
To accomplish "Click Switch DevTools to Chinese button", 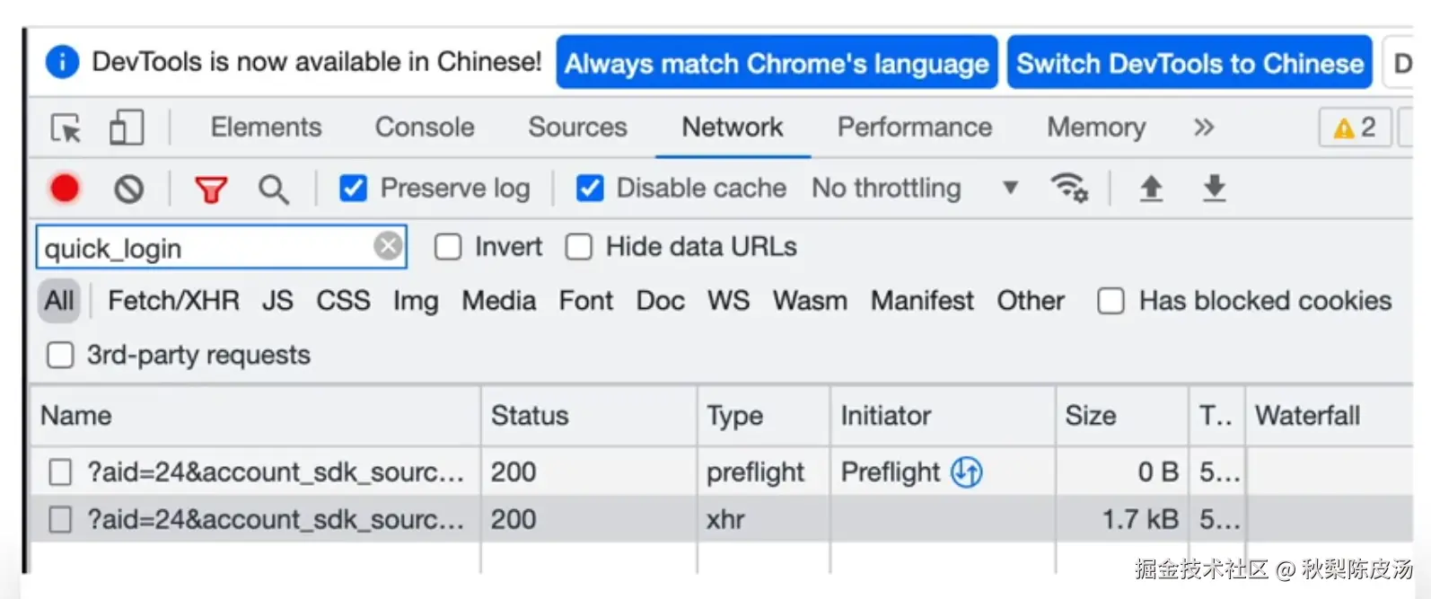I will tap(1190, 63).
